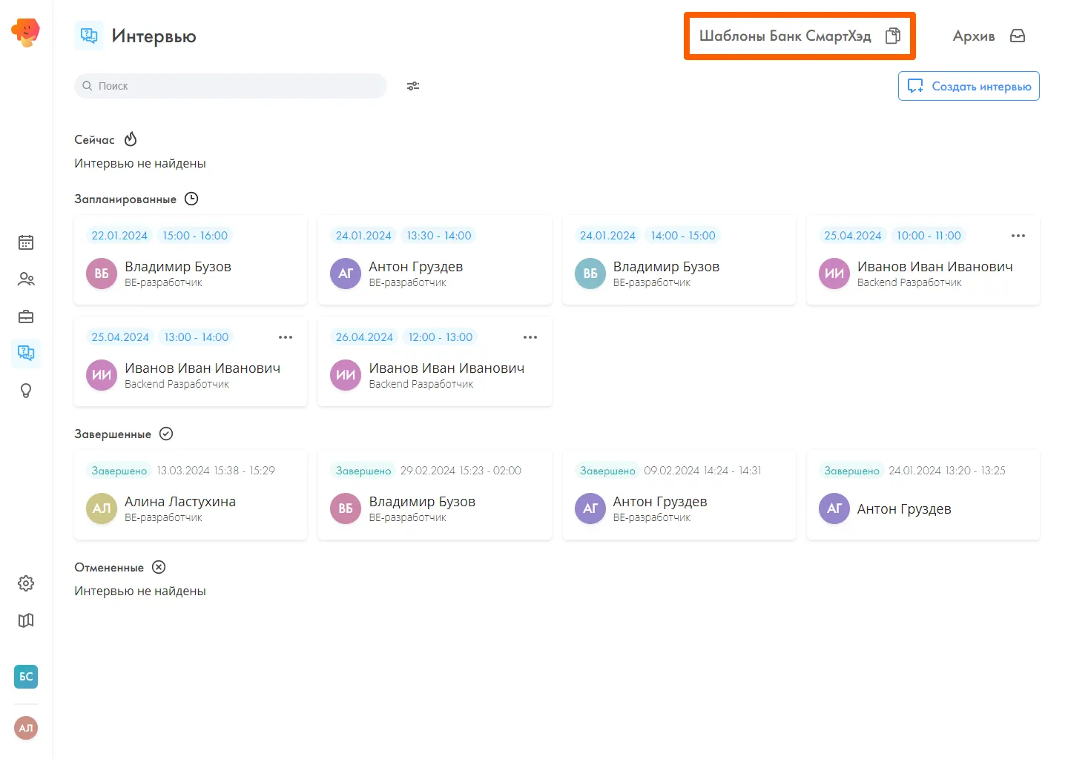
Task: Click the 15:00 - 16:00 time tag
Action: coord(195,236)
